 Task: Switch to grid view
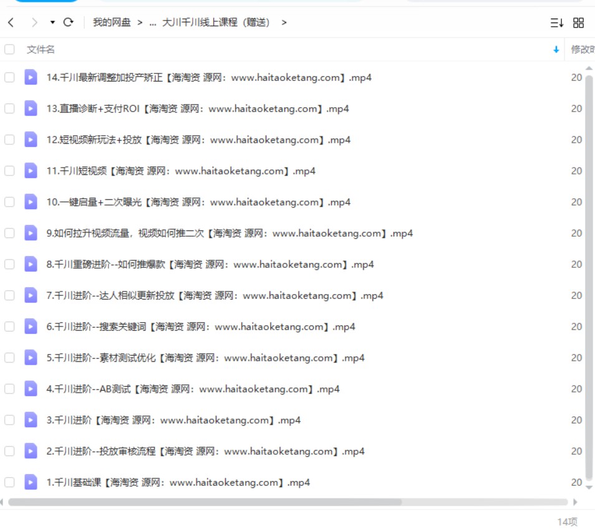coord(578,22)
